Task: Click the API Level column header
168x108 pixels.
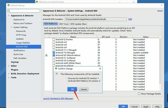Action: pyautogui.click(x=106, y=37)
